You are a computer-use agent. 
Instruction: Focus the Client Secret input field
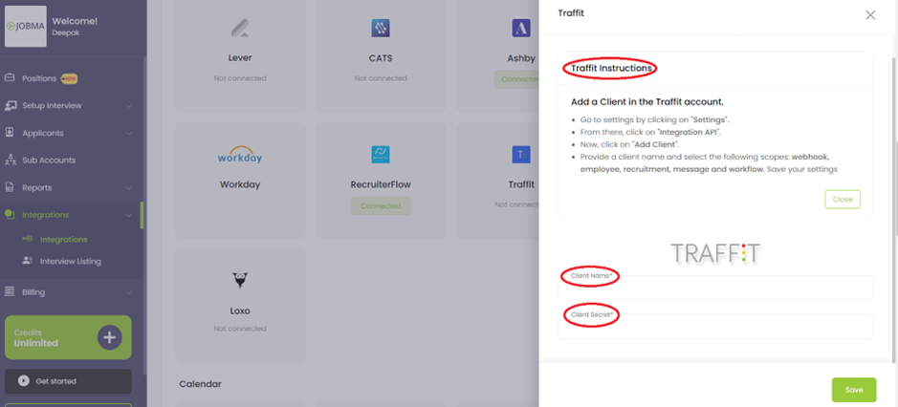pyautogui.click(x=715, y=327)
